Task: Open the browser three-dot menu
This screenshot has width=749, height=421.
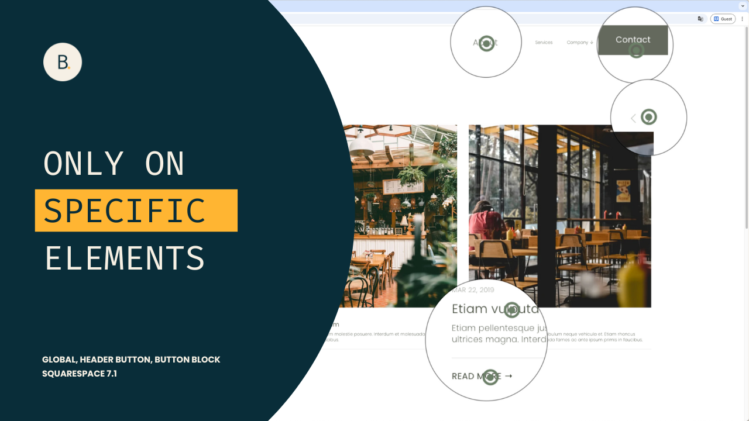Action: point(742,19)
